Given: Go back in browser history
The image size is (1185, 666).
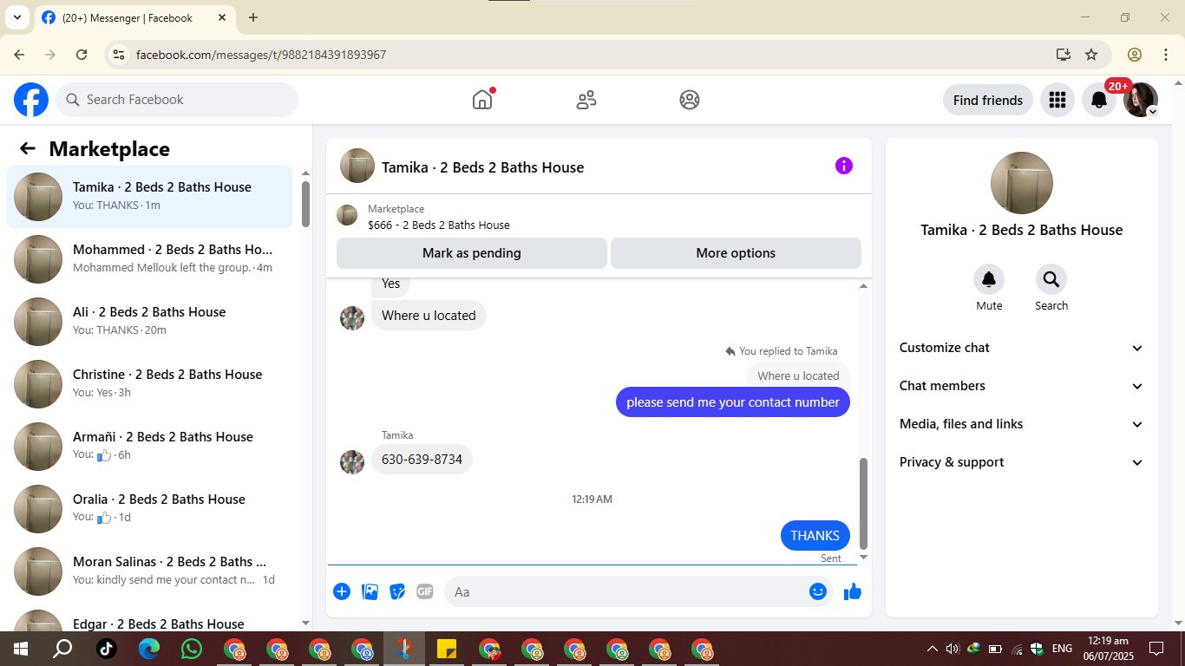Looking at the screenshot, I should coord(19,55).
